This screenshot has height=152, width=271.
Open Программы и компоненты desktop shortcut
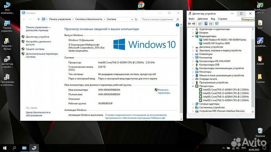[x=7, y=80]
